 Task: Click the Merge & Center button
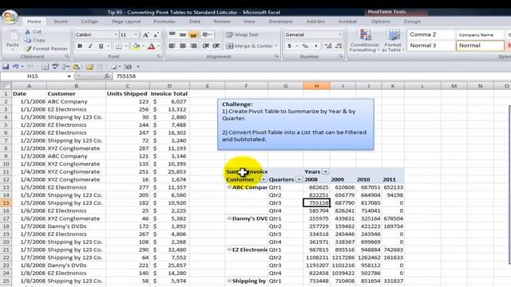click(x=252, y=46)
